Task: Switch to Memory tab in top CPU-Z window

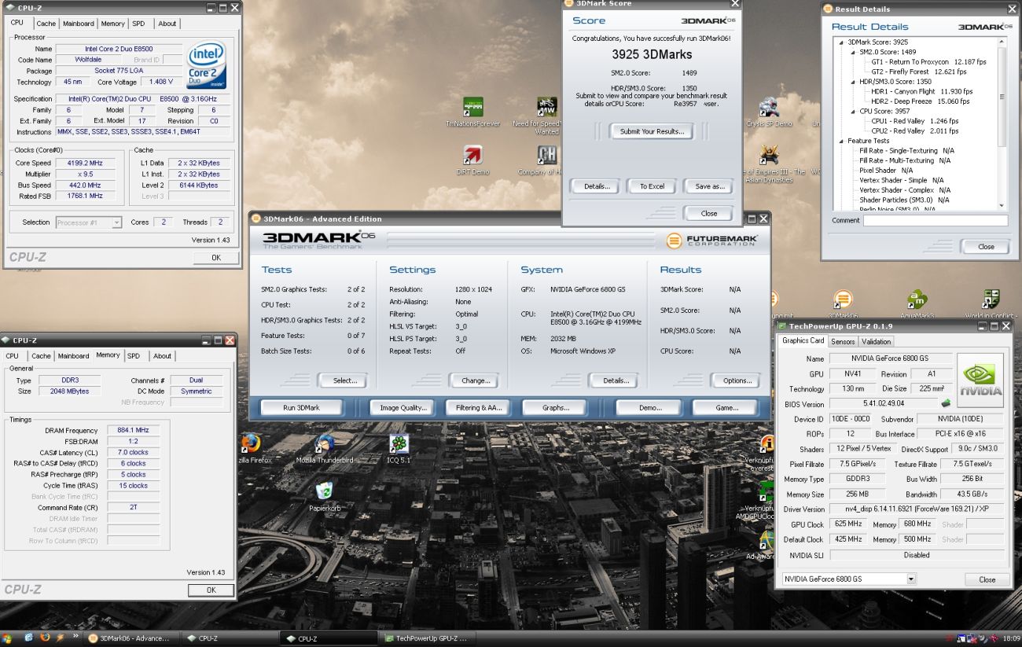Action: [x=113, y=24]
